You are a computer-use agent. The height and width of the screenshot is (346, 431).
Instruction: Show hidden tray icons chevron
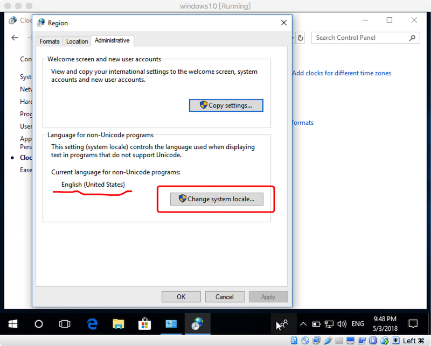tap(303, 324)
